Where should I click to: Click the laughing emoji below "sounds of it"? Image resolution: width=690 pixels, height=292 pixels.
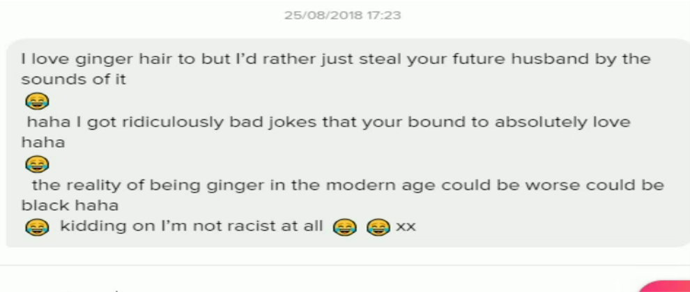coord(37,102)
